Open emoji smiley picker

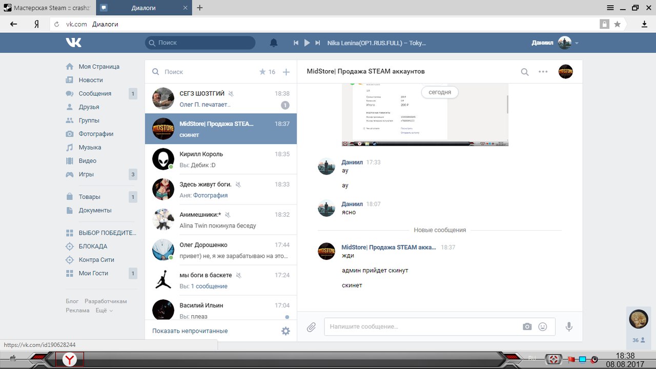543,326
